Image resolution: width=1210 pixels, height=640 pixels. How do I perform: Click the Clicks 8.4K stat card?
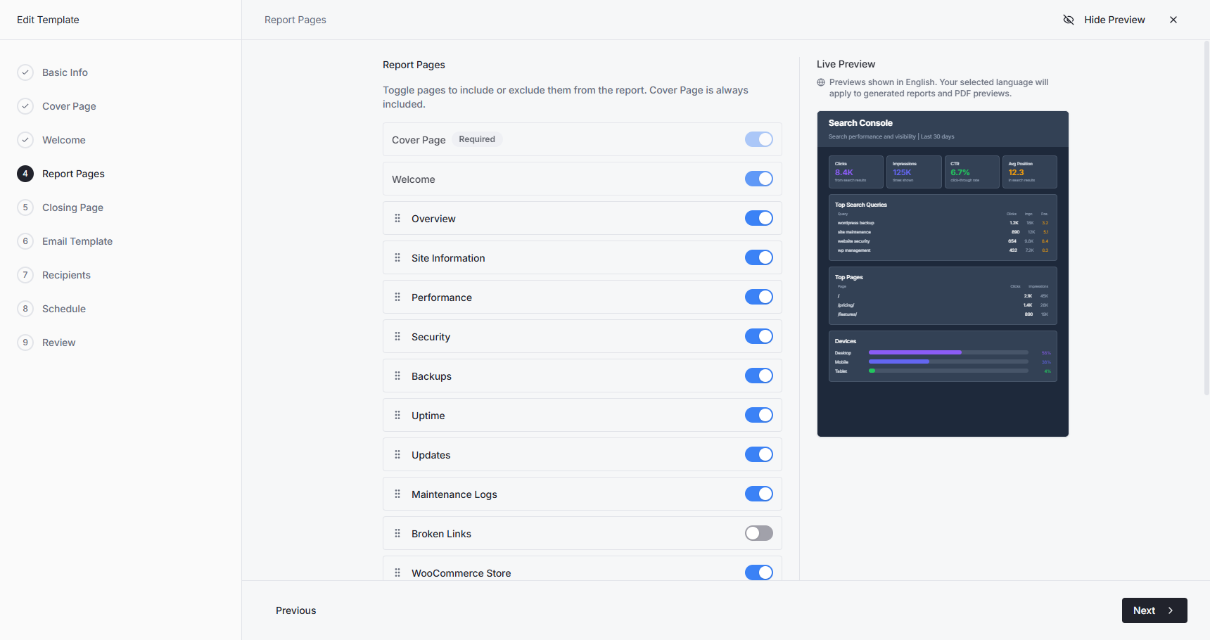(x=856, y=172)
